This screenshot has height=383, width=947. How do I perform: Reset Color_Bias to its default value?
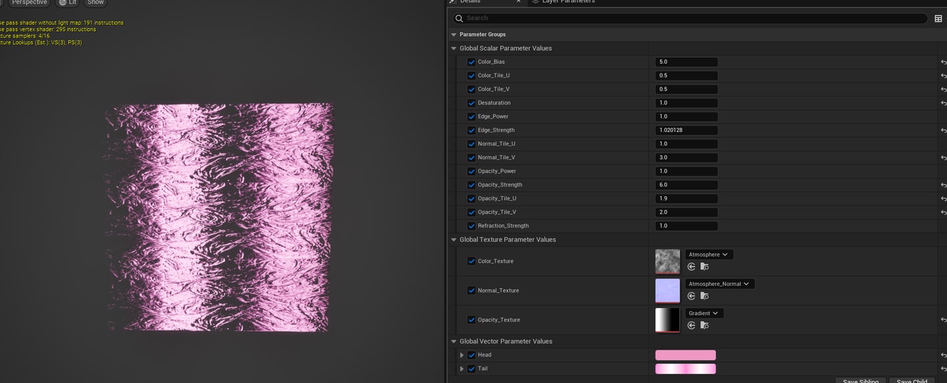pyautogui.click(x=943, y=62)
